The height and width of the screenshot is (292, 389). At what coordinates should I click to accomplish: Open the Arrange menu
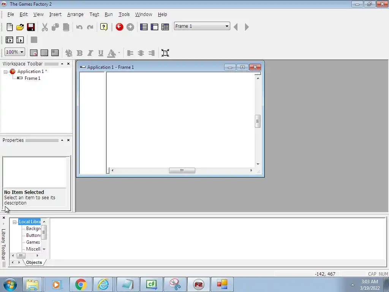75,14
